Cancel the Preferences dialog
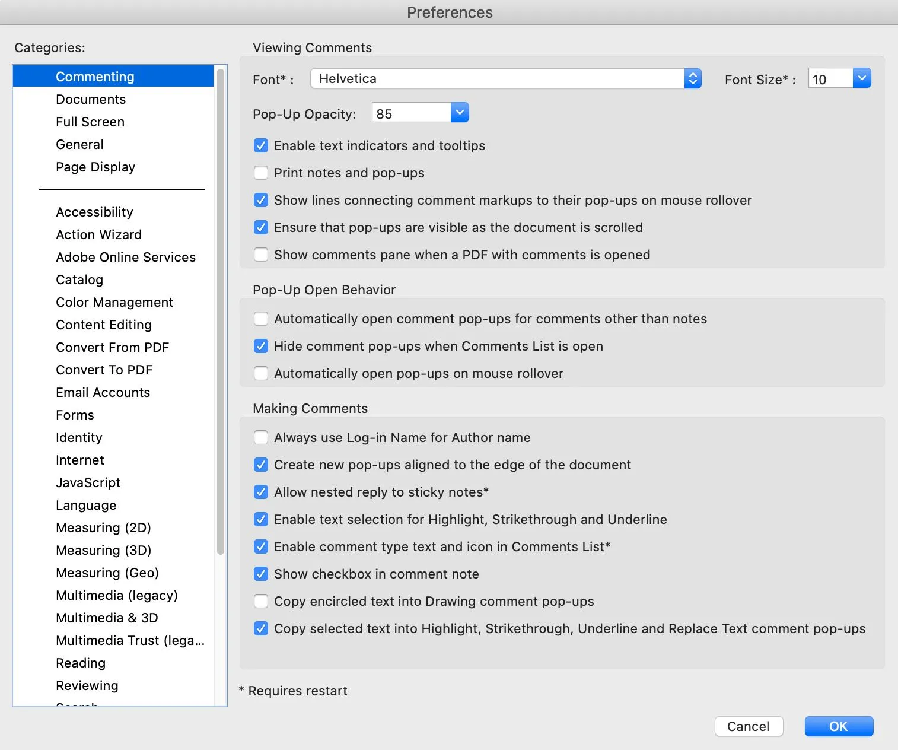Image resolution: width=898 pixels, height=750 pixels. tap(749, 726)
